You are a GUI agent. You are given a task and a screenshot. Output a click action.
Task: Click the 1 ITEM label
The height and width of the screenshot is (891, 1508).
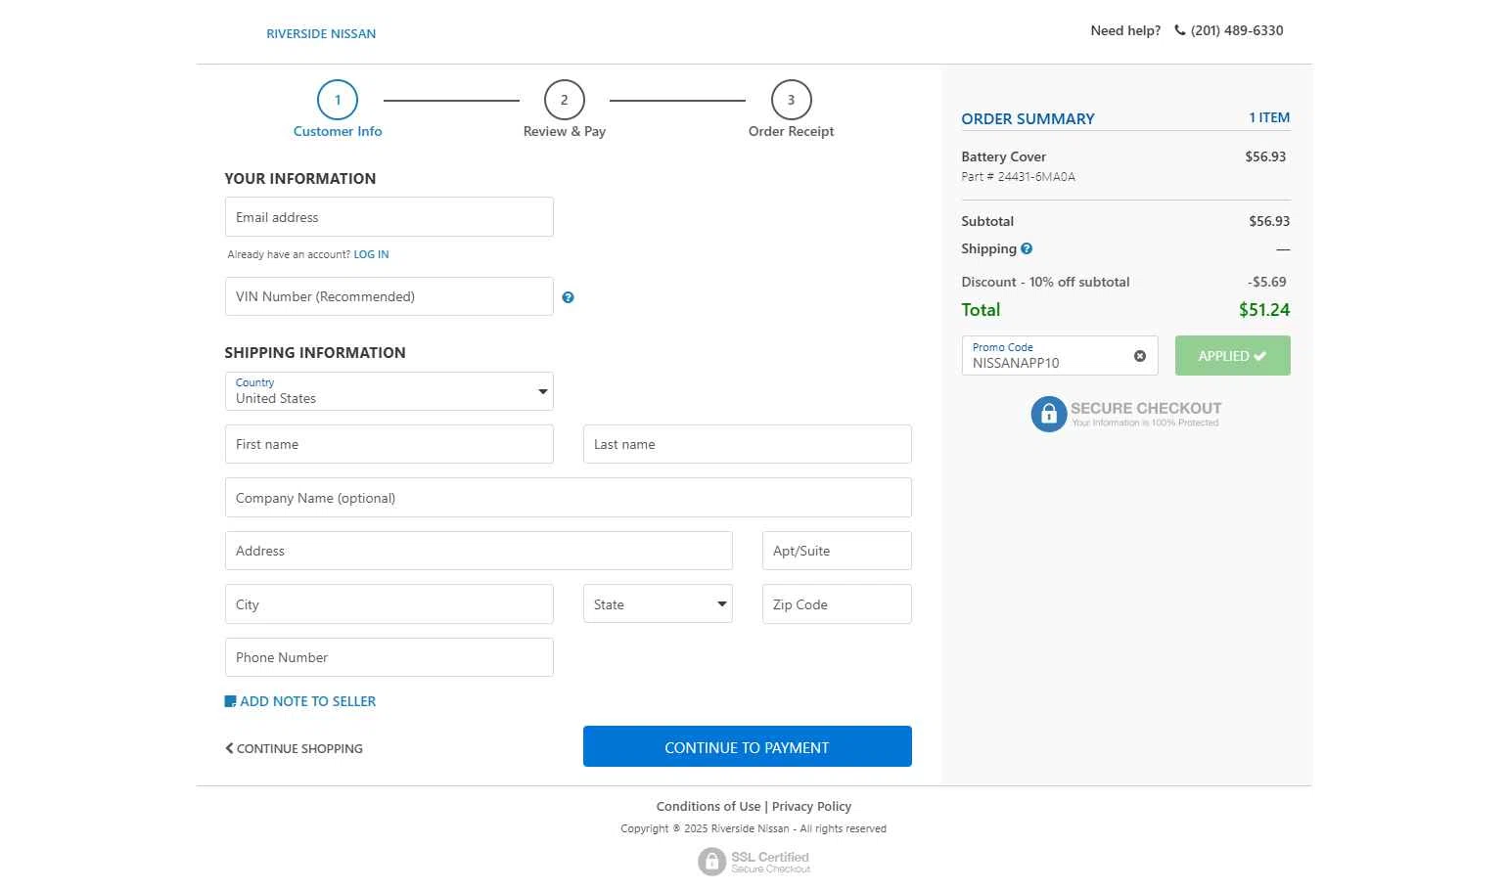click(1269, 117)
